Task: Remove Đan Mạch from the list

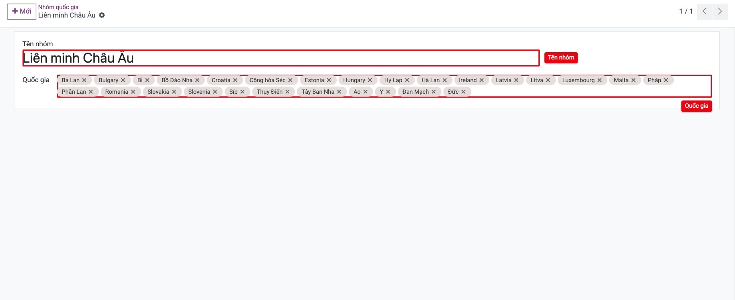Action: tap(433, 92)
